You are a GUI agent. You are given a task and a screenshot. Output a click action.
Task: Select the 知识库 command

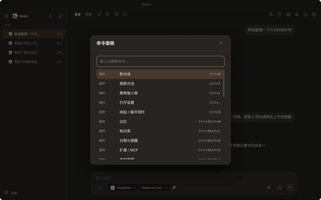point(160,131)
